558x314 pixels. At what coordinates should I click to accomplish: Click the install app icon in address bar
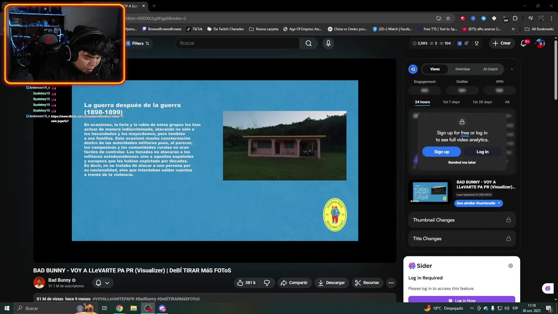[439, 18]
